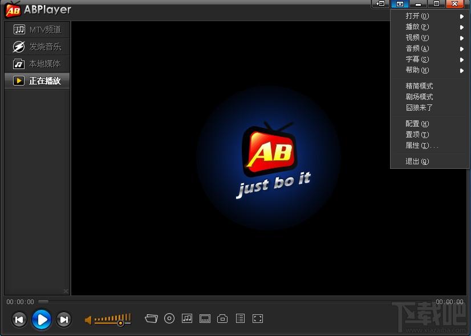
Task: Open the 发烧音乐 sidebar tab
Action: tap(37, 47)
